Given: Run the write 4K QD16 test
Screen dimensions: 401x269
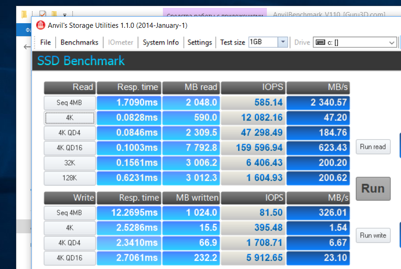Looking at the screenshot, I should [70, 258].
